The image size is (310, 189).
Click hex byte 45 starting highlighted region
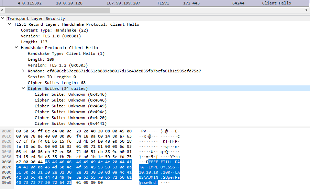click(x=47, y=162)
